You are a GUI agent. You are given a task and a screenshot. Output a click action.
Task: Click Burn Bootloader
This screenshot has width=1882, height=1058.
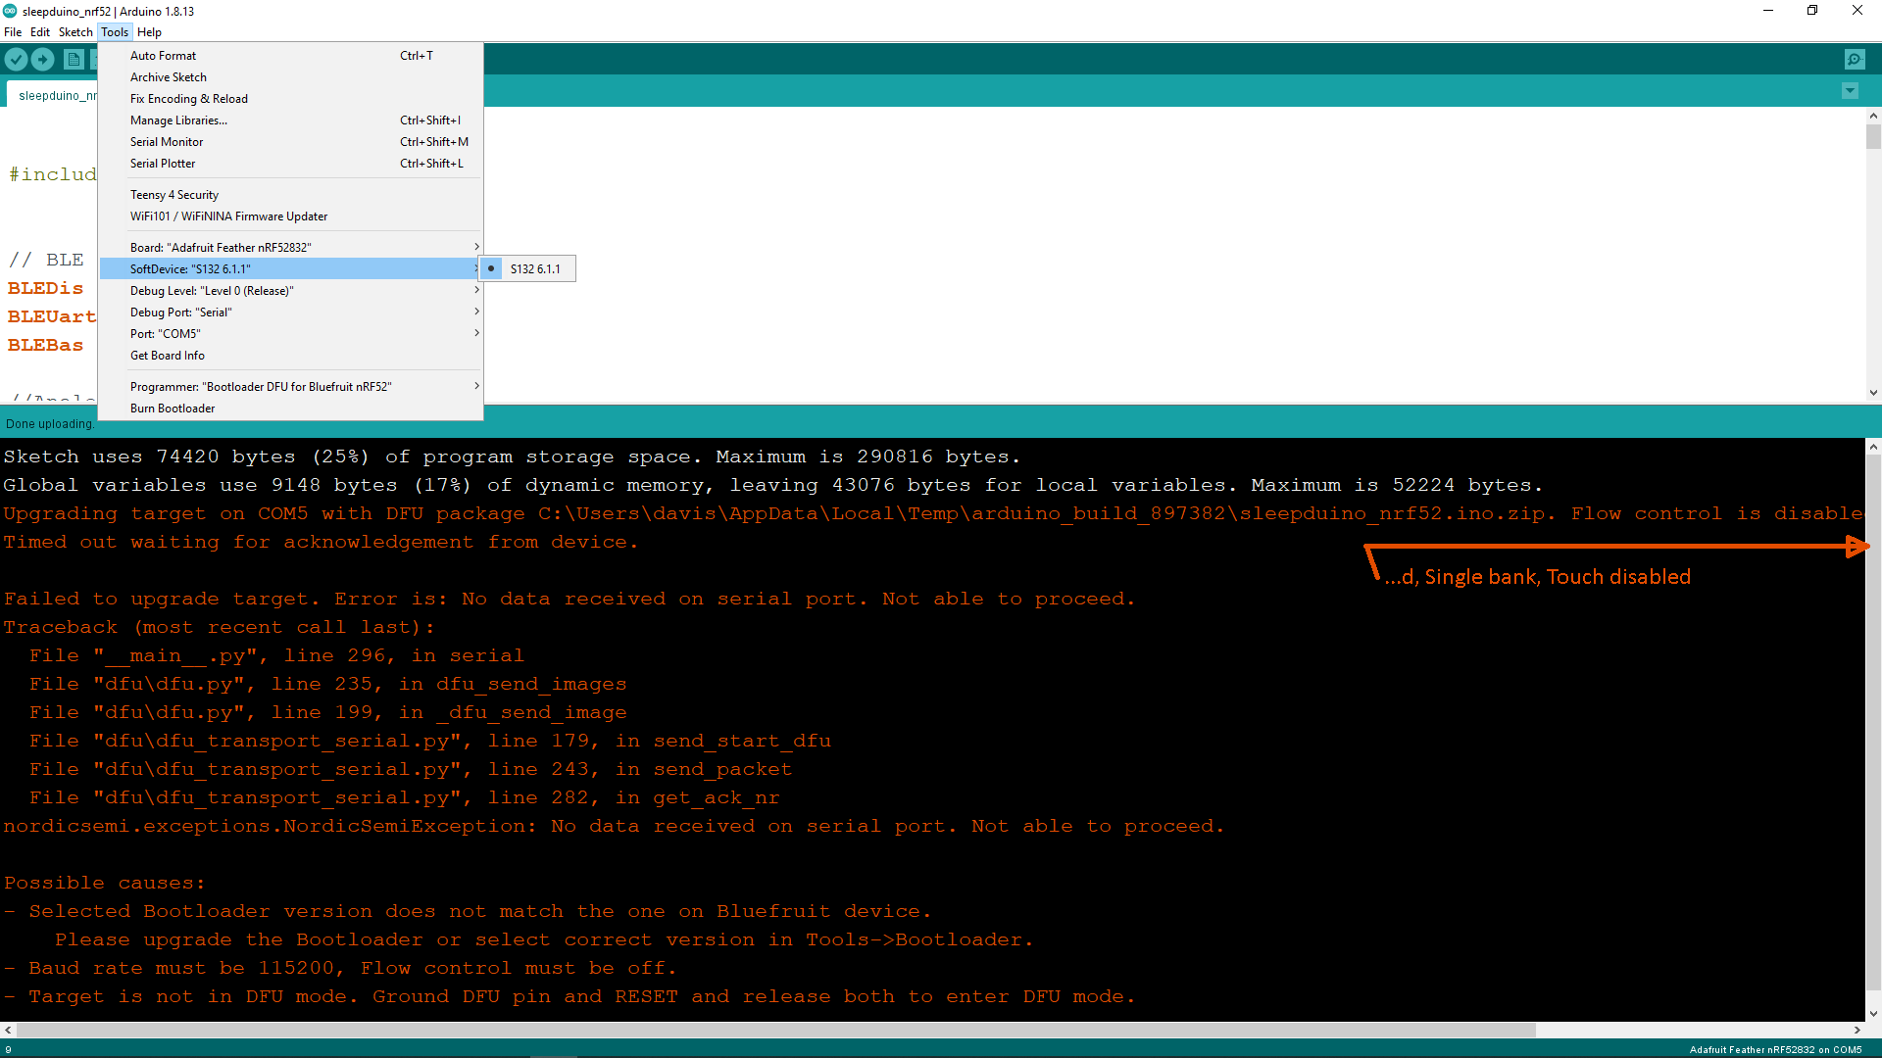pos(172,408)
